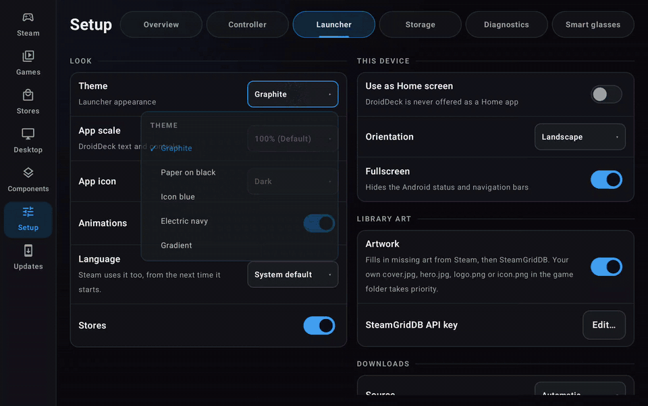
Task: Open the Orientation Landscape dropdown
Action: (x=580, y=137)
